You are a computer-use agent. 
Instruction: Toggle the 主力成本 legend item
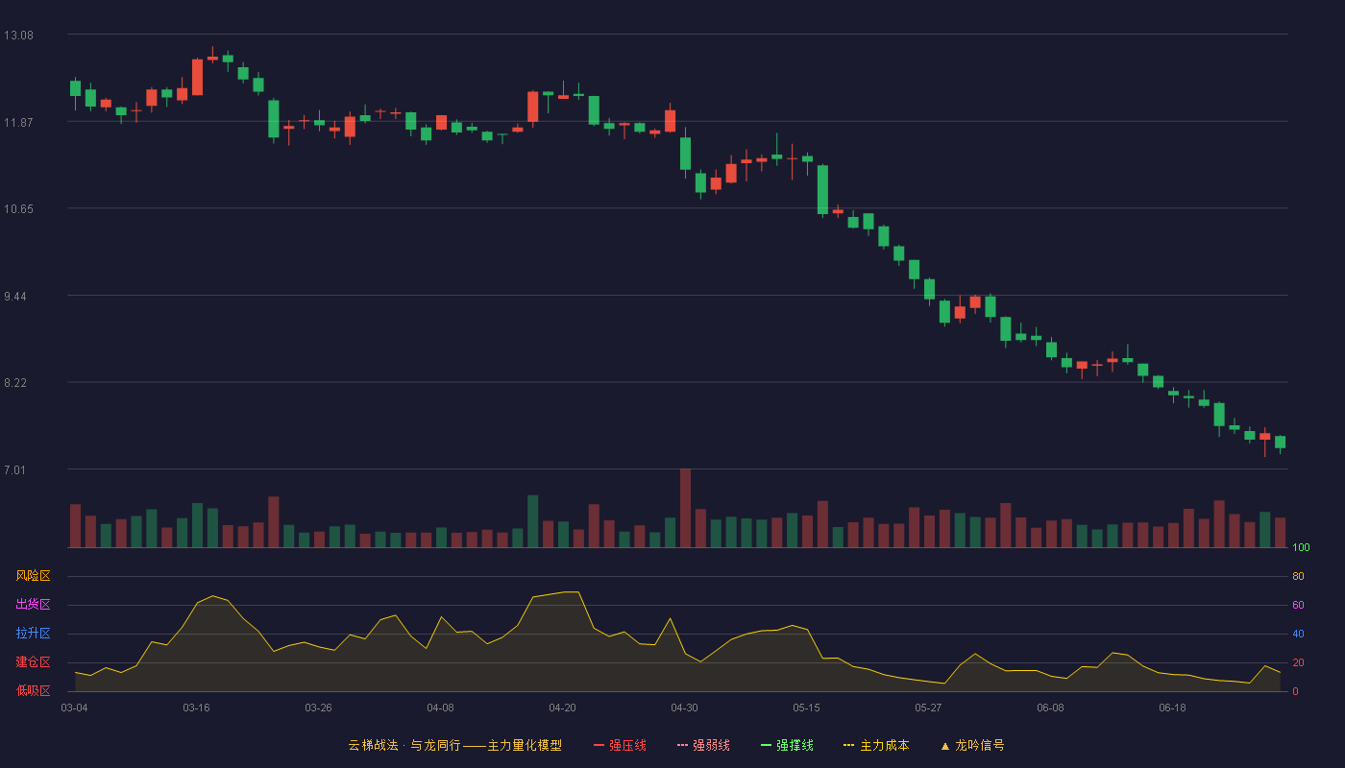point(876,745)
